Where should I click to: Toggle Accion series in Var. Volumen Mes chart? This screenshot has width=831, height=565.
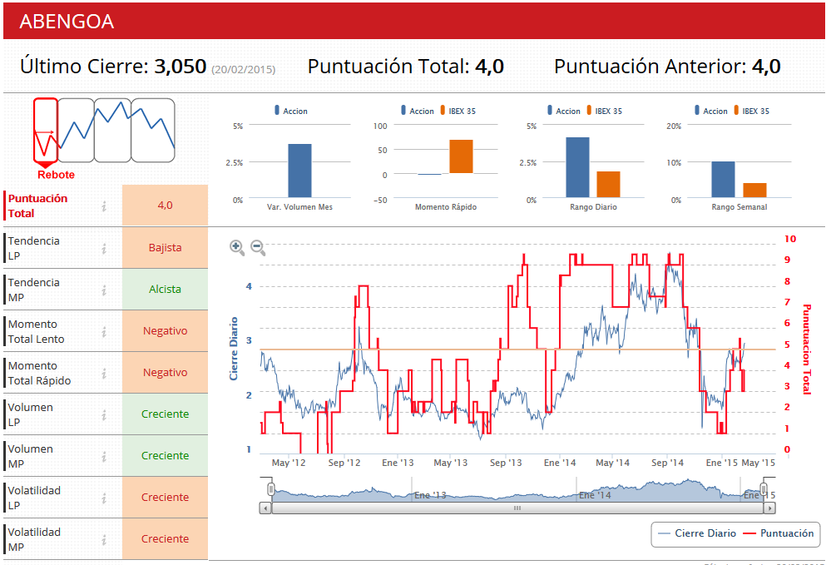[x=291, y=111]
